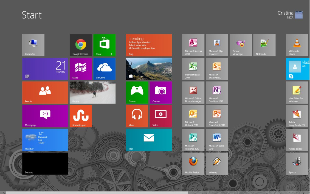Launch Microsoft Office Picture Manager

point(193,92)
